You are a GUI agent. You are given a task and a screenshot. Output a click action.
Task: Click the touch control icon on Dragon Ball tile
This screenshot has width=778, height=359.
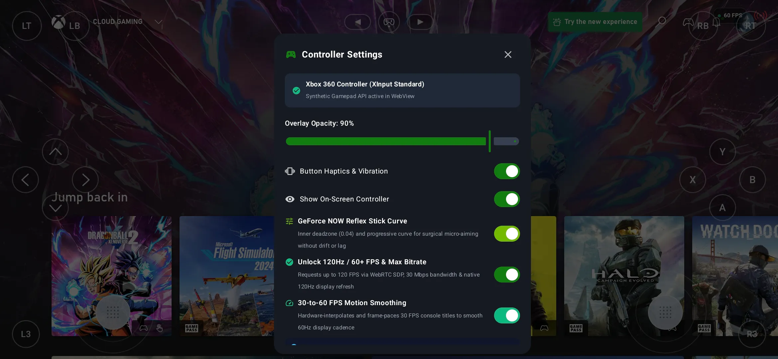[160, 328]
